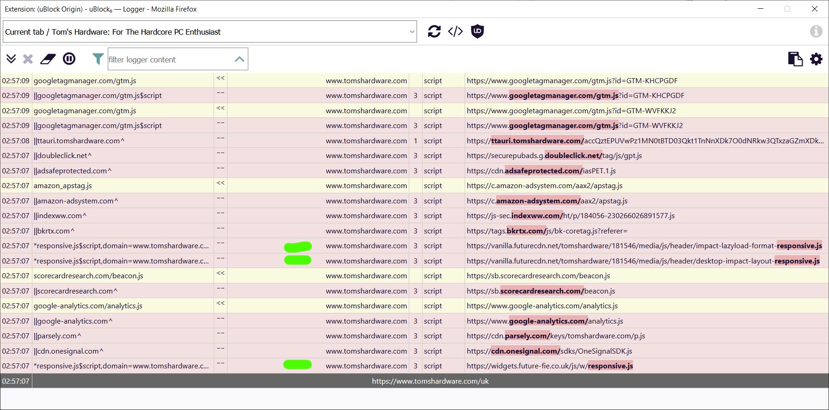Open the logger info help icon
Viewport: 829px width, 410px height.
click(x=816, y=31)
